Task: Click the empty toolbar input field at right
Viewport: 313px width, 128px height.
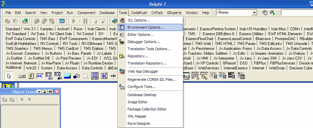Action: 297,13
